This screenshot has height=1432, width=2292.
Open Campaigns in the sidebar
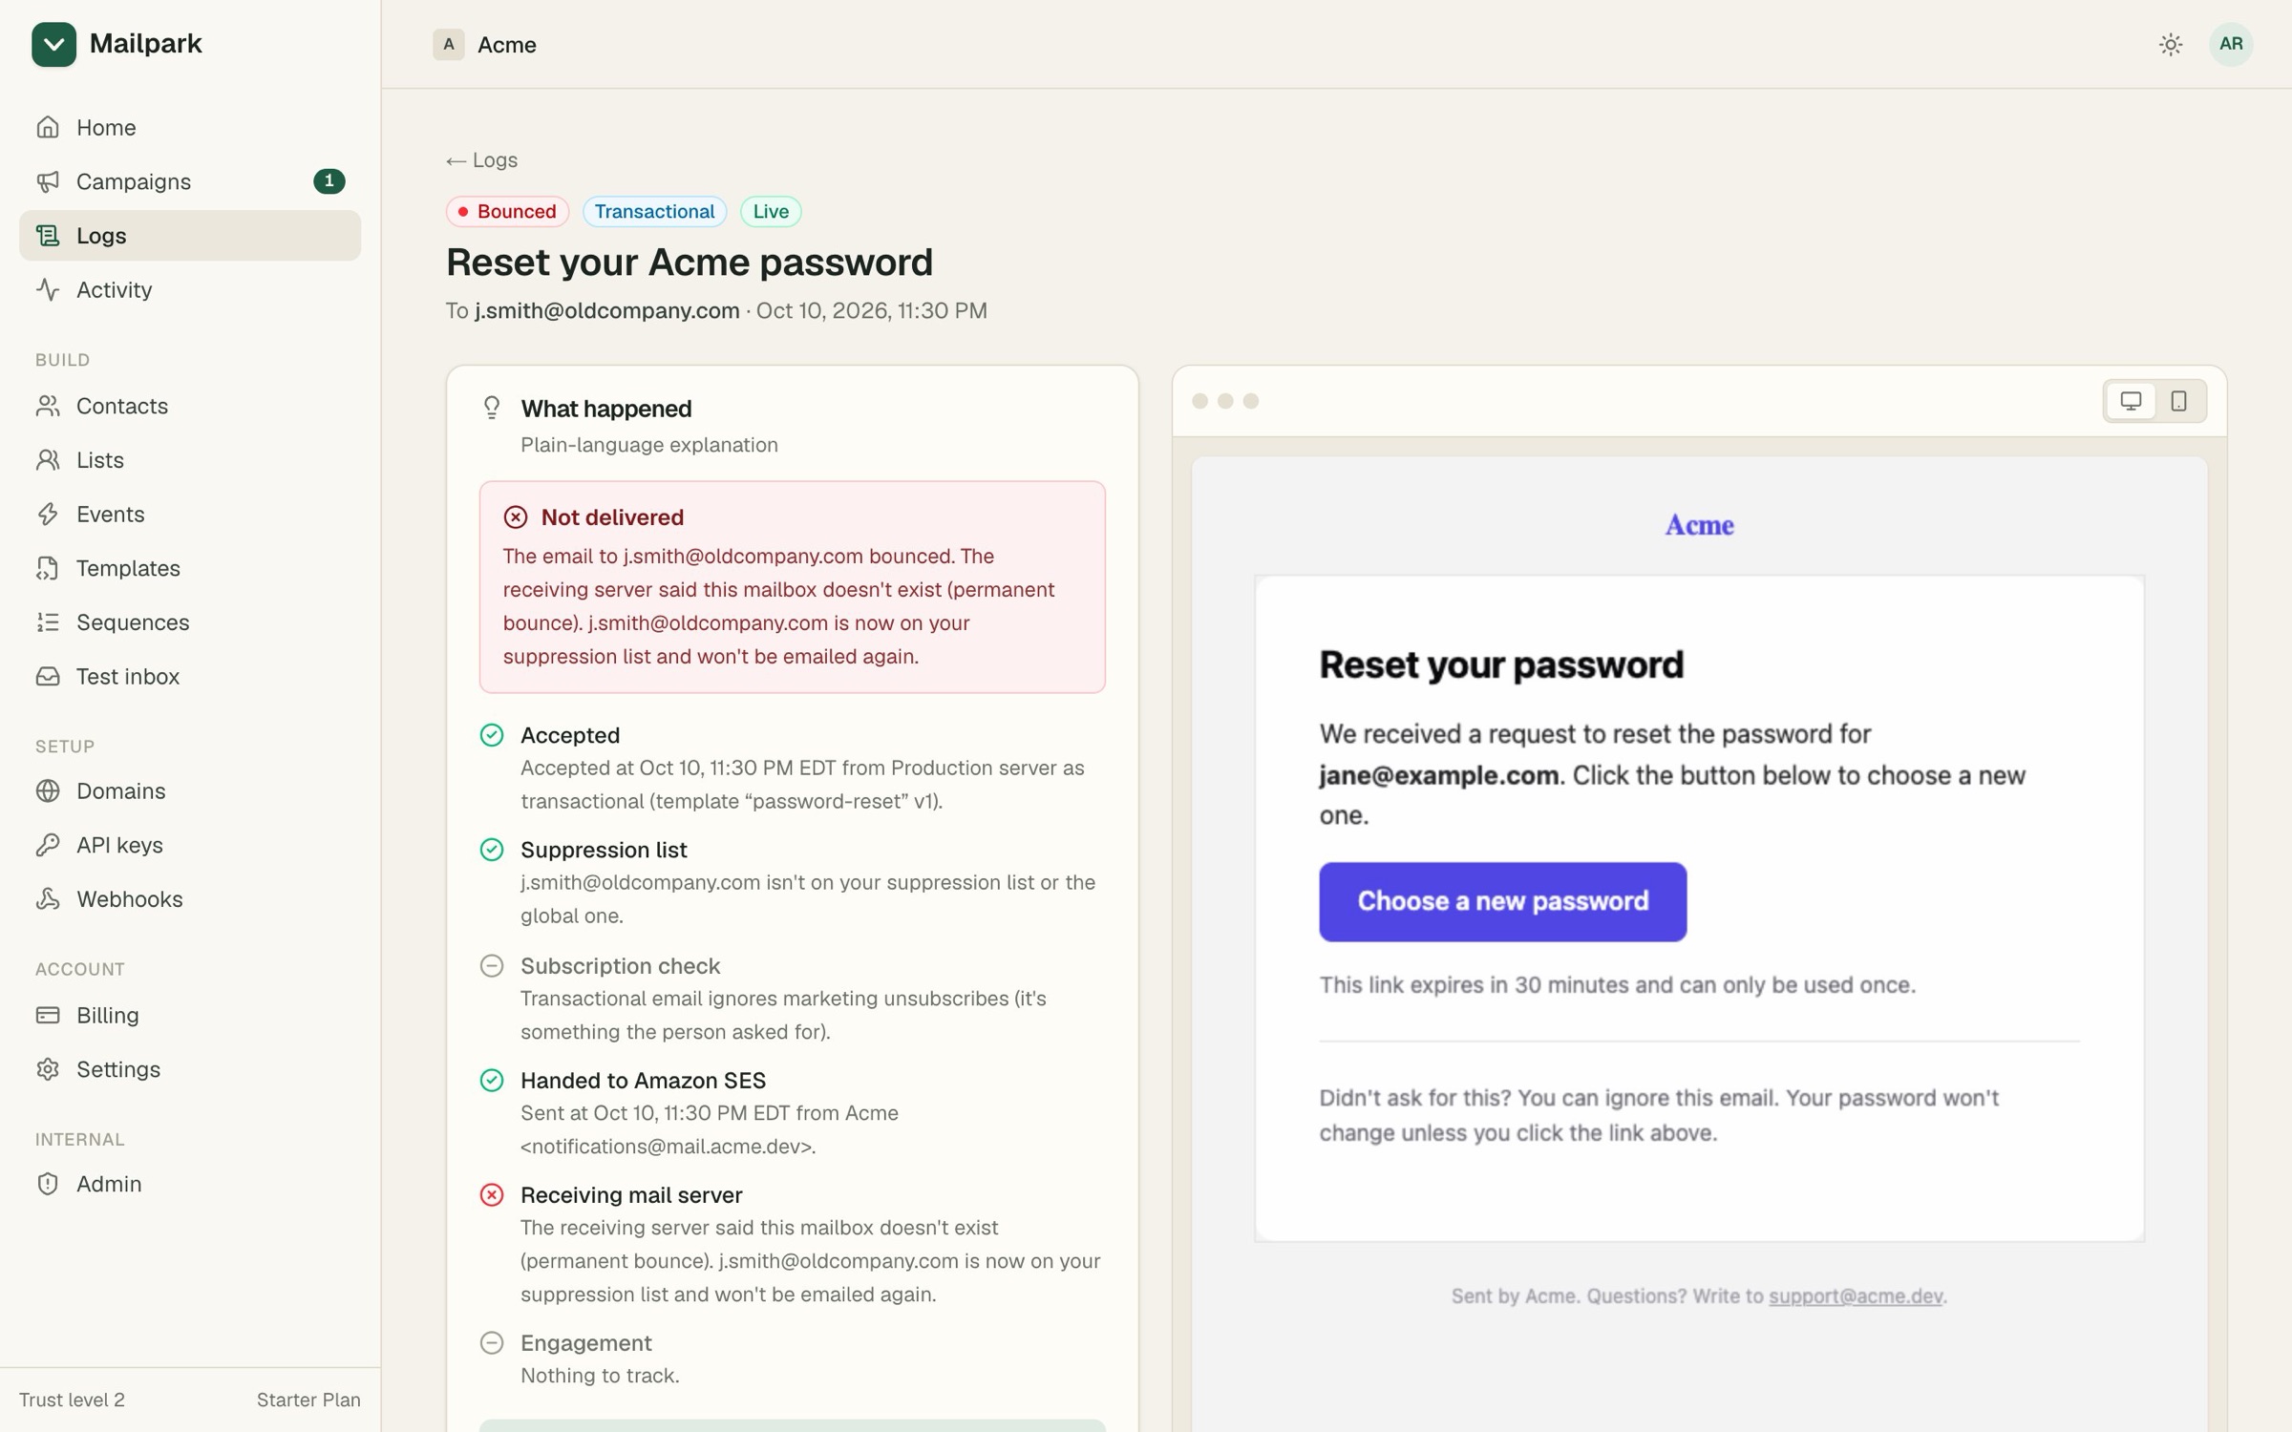(x=190, y=181)
